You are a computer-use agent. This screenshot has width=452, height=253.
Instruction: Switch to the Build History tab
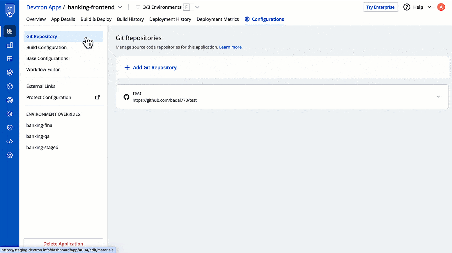130,19
